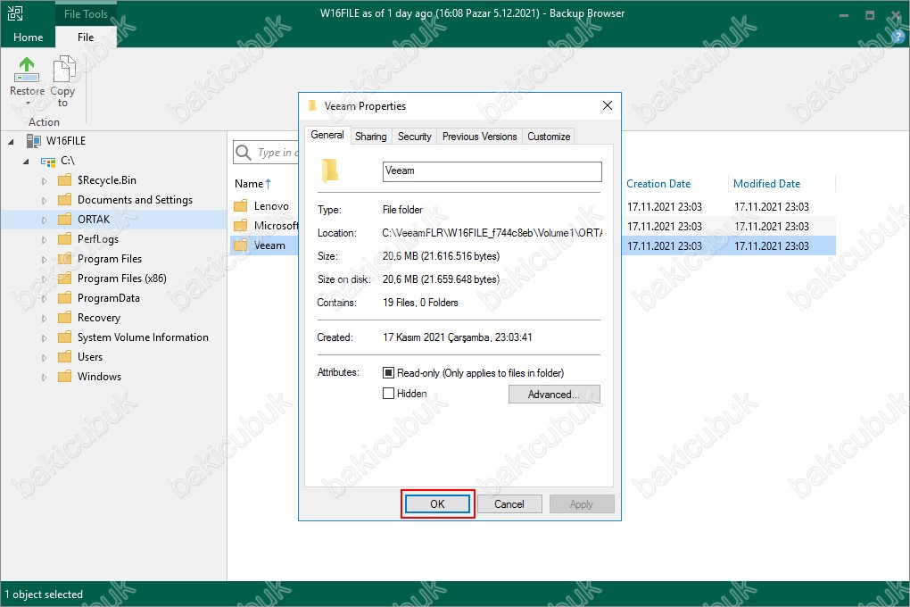
Task: Open the Security tab in Properties
Action: (414, 136)
